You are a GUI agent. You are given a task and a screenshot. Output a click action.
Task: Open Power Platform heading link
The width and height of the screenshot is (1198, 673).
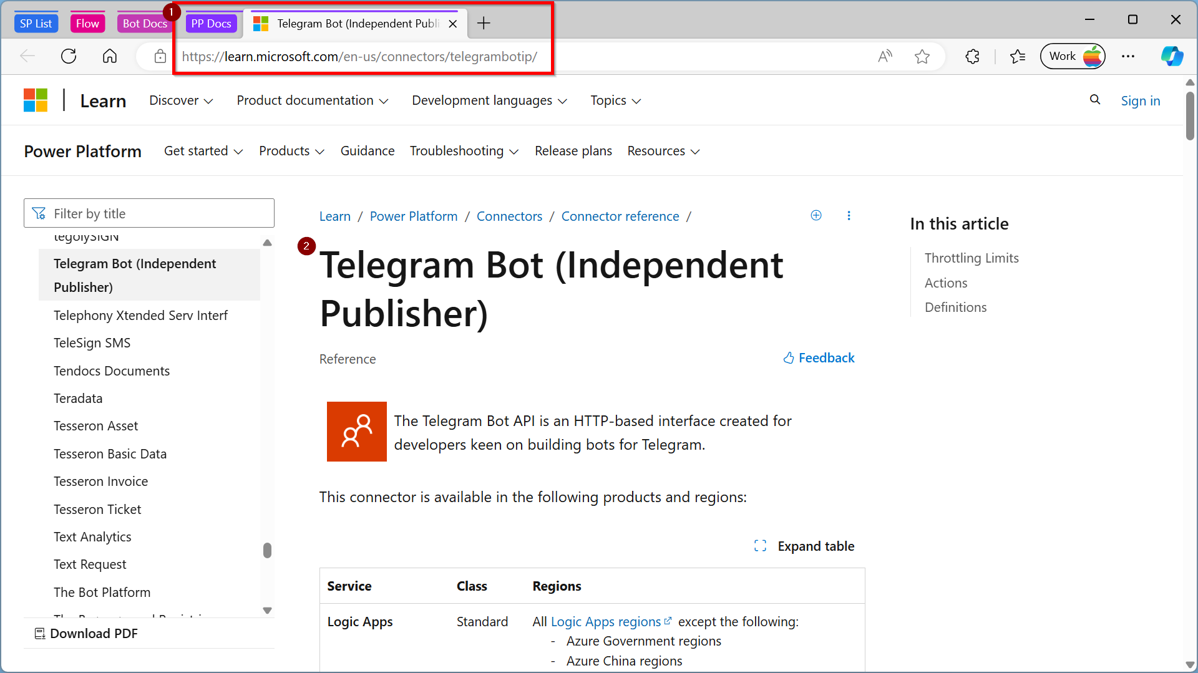[83, 152]
